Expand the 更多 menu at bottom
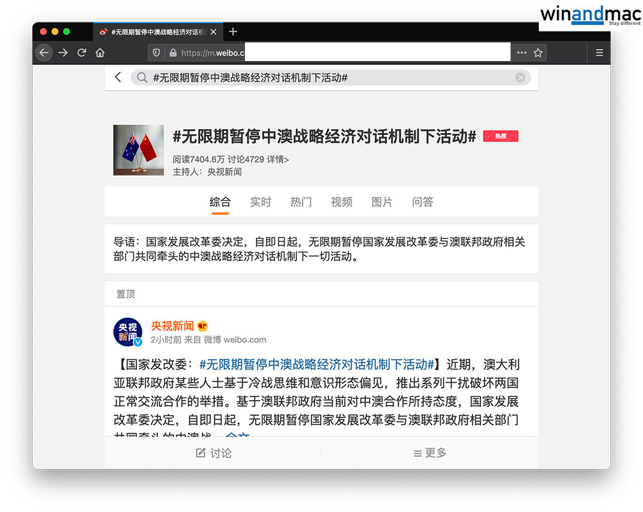The height and width of the screenshot is (512, 643). coord(430,453)
